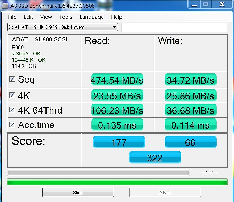This screenshot has width=234, height=202.
Task: Expand the C: ADAT SU800 drive dropdown
Action: tap(62, 27)
